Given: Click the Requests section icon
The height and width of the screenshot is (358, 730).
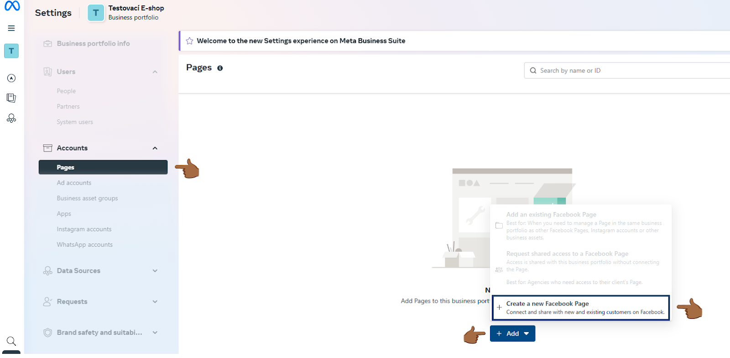Looking at the screenshot, I should coord(47,301).
